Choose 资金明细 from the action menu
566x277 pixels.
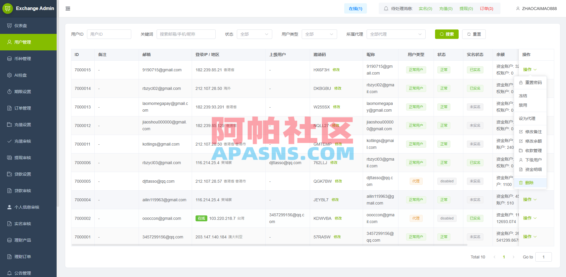[x=530, y=169]
